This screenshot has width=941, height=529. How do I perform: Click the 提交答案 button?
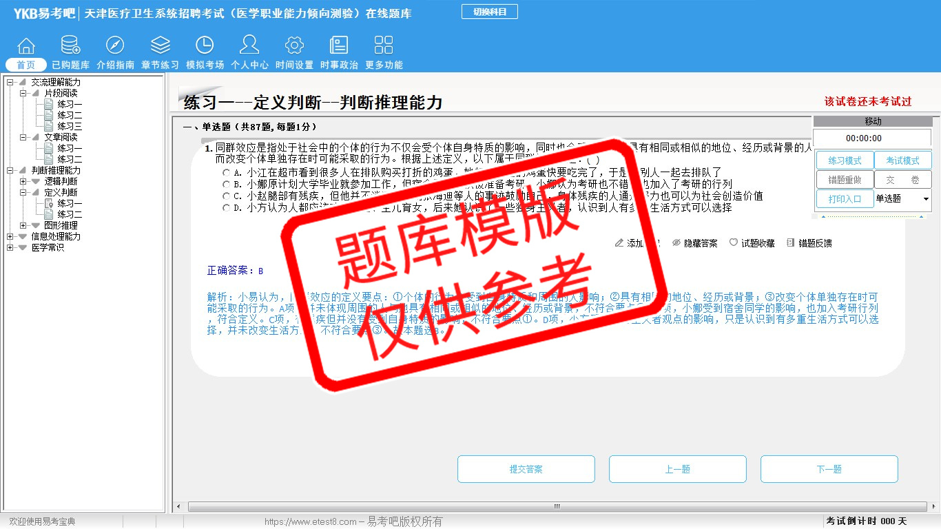[x=526, y=469]
